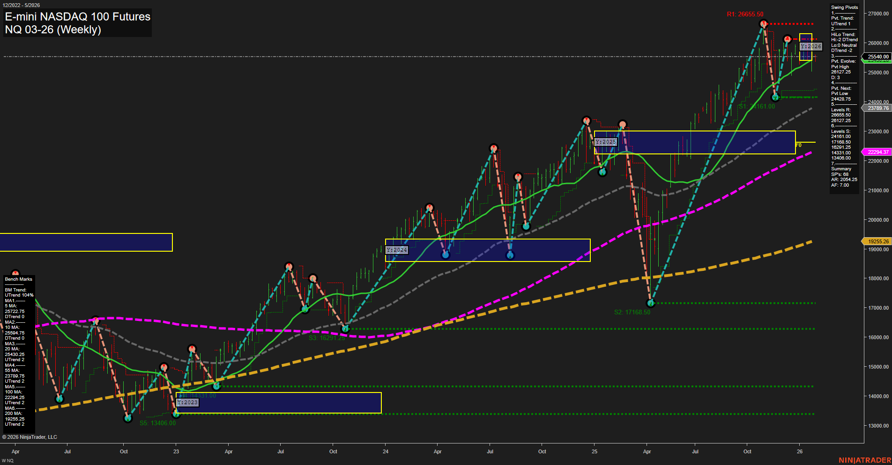The height and width of the screenshot is (465, 892).
Task: Select the Oct label on the time axis
Action: 124,451
